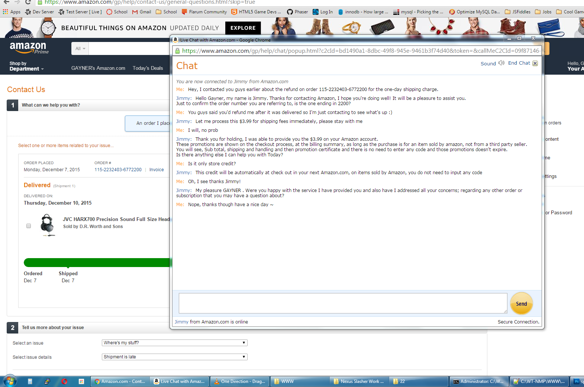584x387 pixels.
Task: Switch to Administrator command prompt in taskbar
Action: click(479, 381)
